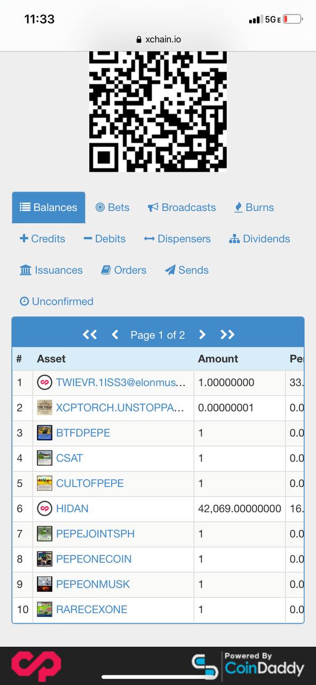Viewport: 316px width, 685px height.
Task: Go to next page arrow
Action: point(202,334)
